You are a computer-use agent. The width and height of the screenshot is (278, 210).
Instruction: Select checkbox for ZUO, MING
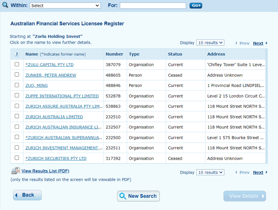[x=17, y=85]
